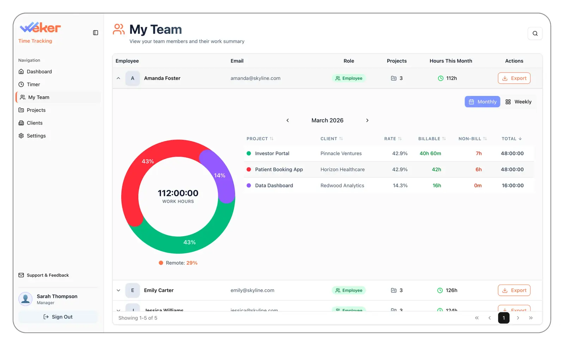Screen dimensions: 564x346
Task: Open Clients from the sidebar icon
Action: (22, 123)
